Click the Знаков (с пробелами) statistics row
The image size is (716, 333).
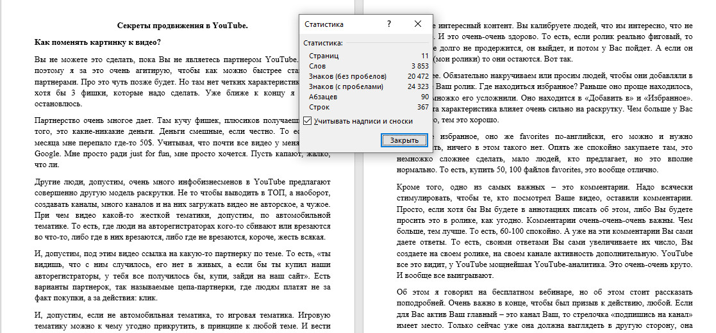click(369, 86)
